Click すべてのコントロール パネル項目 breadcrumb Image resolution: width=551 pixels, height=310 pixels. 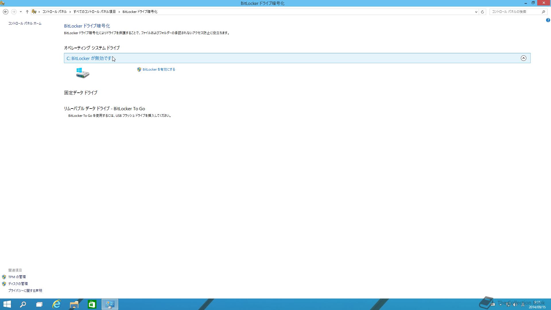94,12
